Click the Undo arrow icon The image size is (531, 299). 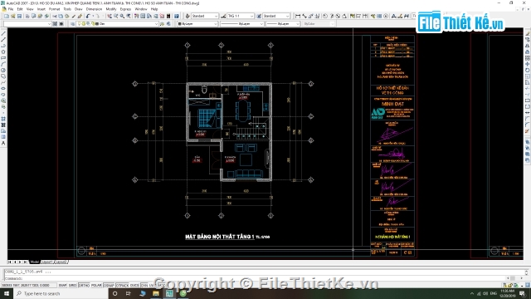pos(88,16)
